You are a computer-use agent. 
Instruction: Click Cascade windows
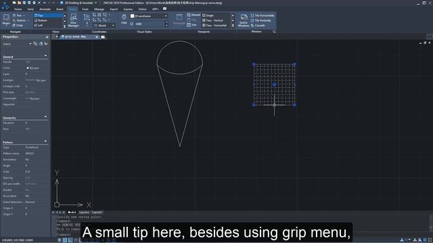258,26
